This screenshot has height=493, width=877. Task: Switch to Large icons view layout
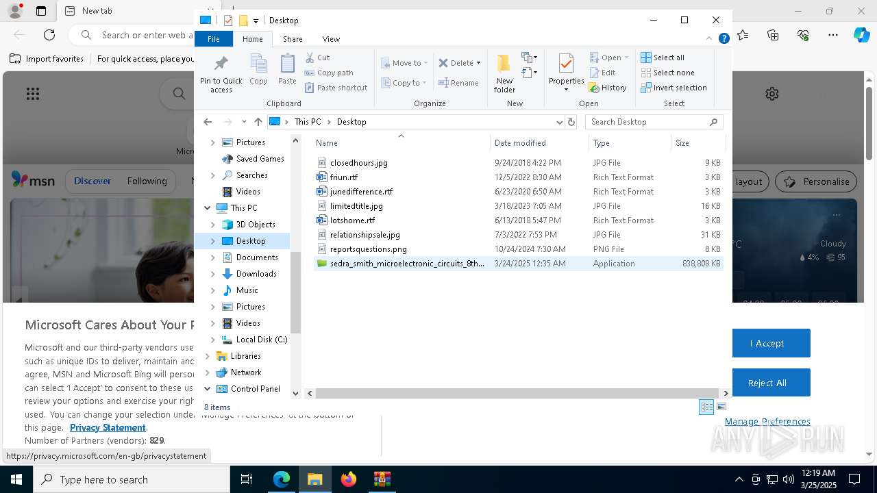coord(721,407)
